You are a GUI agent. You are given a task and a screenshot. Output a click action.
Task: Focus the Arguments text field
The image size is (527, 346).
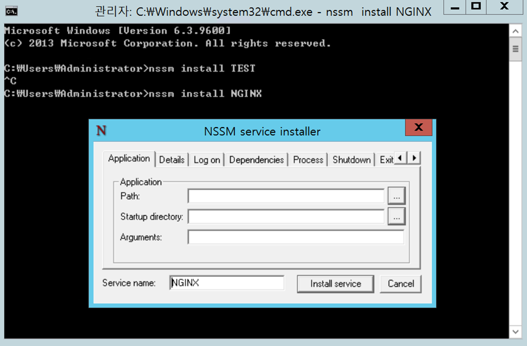[x=296, y=237]
